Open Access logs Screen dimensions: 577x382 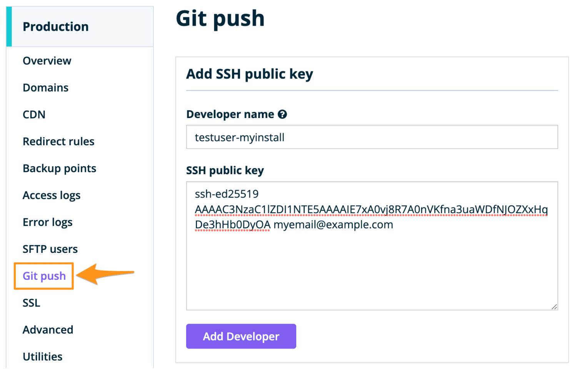[52, 195]
